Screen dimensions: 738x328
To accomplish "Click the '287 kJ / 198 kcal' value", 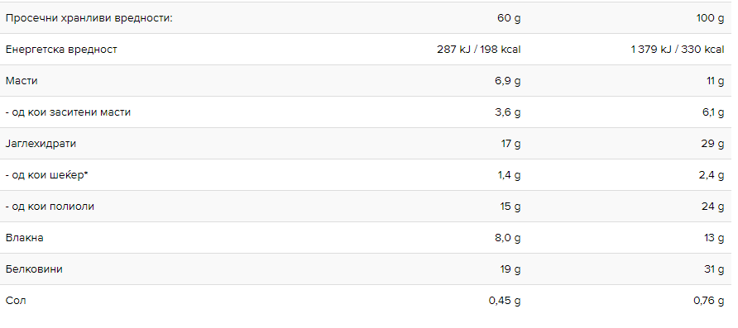I will 479,50.
